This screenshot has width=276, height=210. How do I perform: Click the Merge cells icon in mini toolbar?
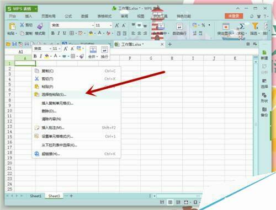click(x=93, y=50)
